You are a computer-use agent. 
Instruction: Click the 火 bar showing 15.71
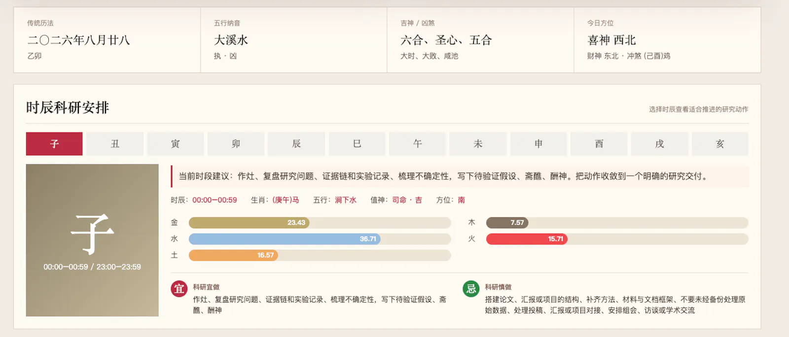coord(527,239)
